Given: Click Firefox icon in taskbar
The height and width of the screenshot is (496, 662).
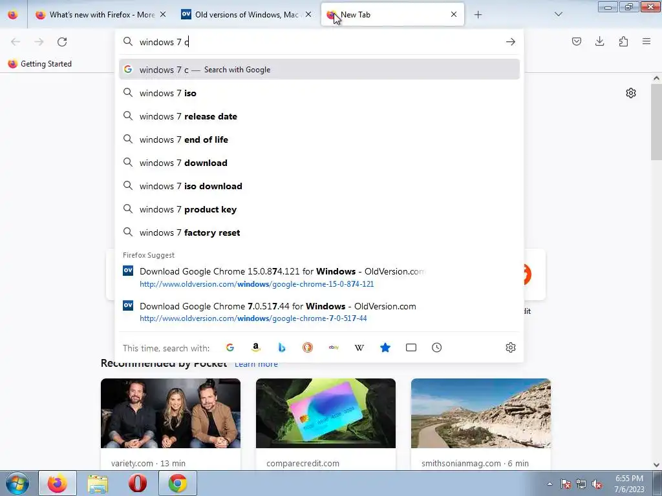Looking at the screenshot, I should point(58,483).
